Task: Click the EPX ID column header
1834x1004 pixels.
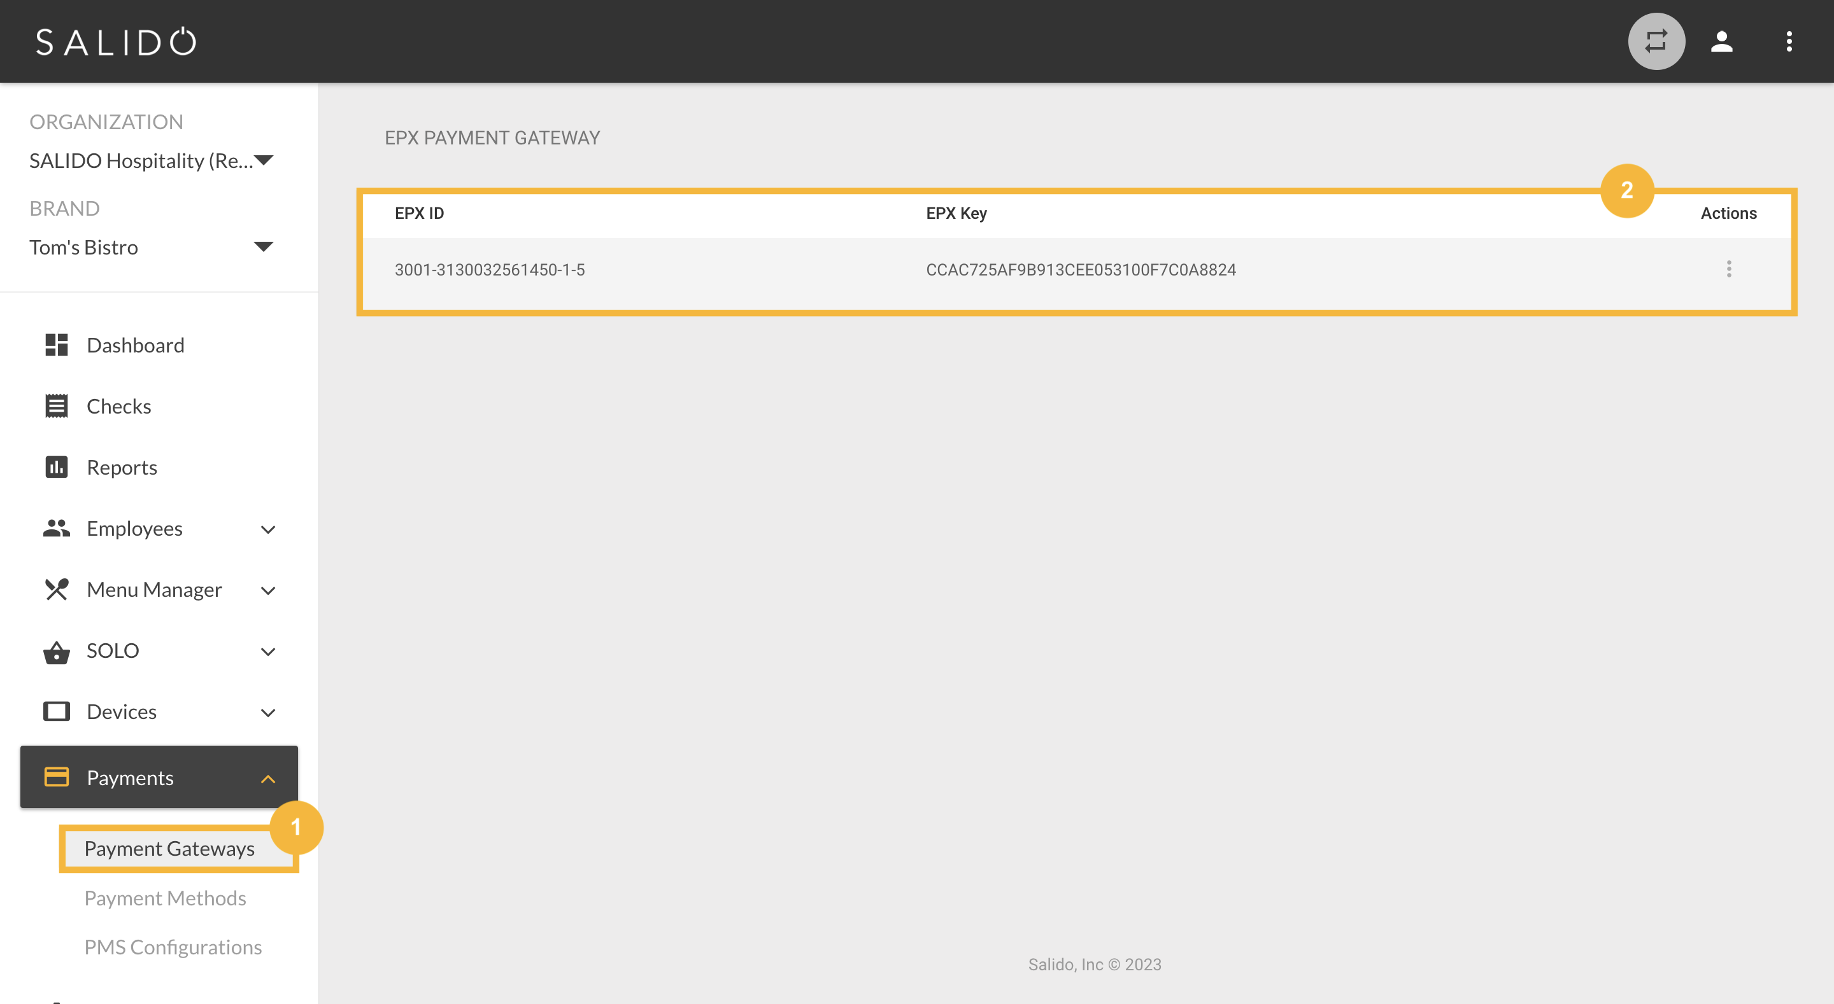Action: [420, 213]
